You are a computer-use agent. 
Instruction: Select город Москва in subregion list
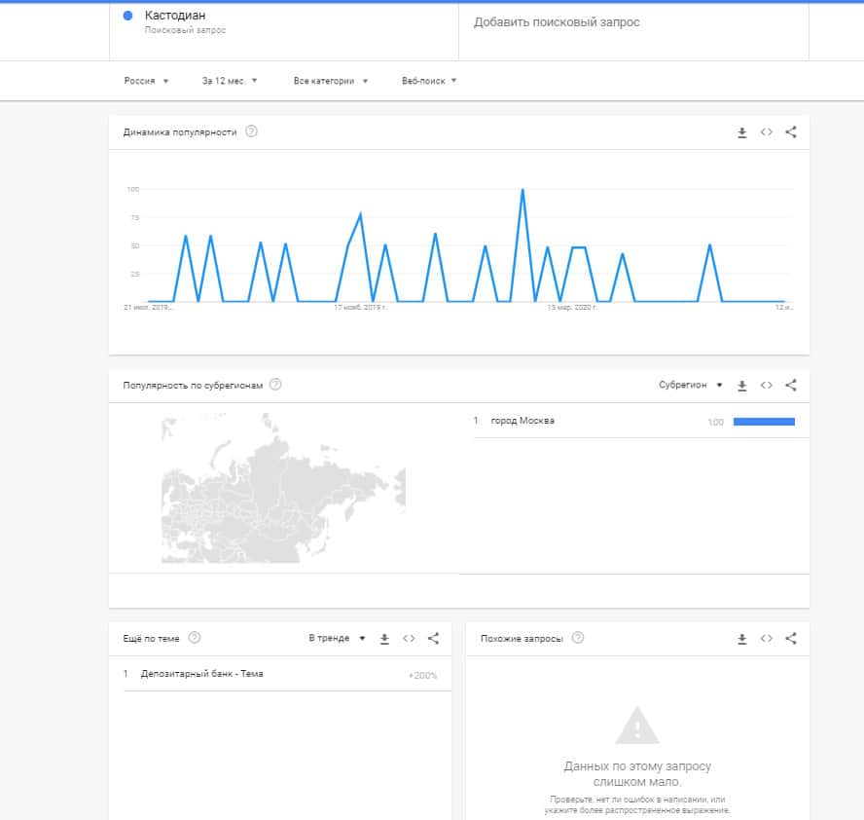[522, 421]
